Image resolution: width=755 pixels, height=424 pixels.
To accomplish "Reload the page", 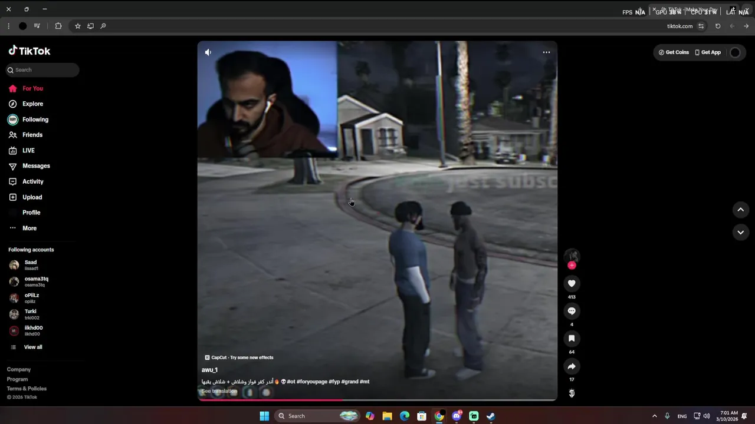I will pyautogui.click(x=718, y=26).
